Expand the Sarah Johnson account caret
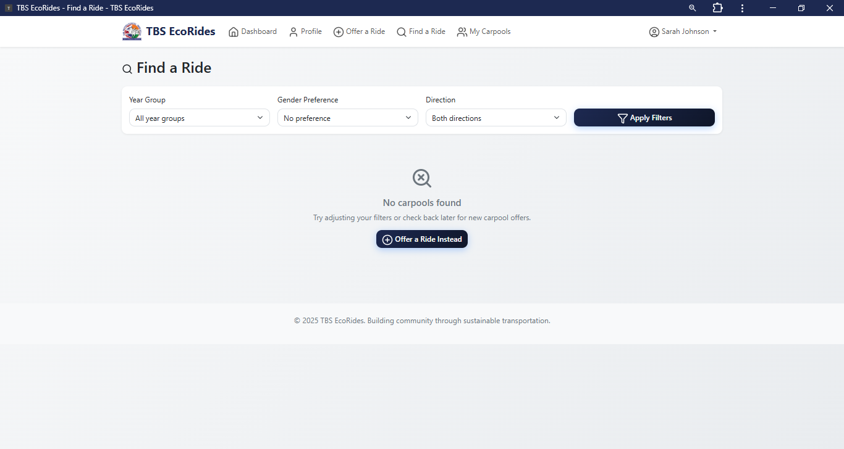This screenshot has width=844, height=449. [x=715, y=32]
